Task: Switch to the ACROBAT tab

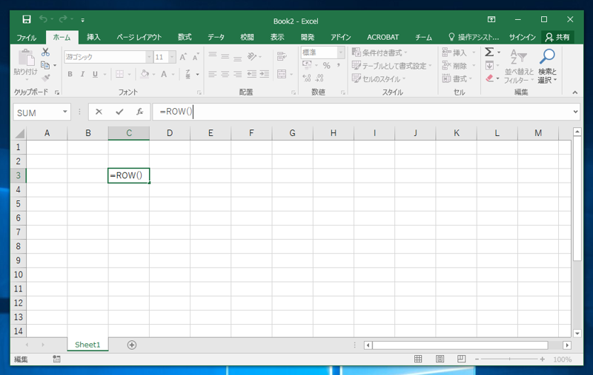Action: coord(382,37)
